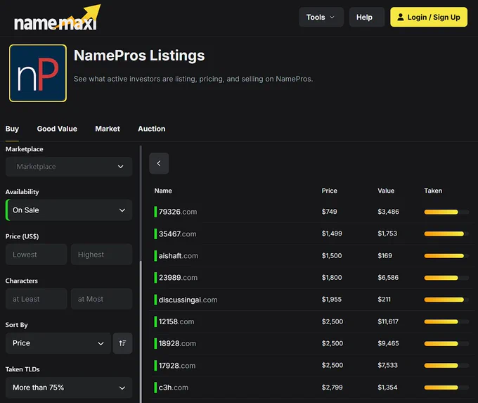Click the green status marker beside 79326.com

(x=155, y=212)
